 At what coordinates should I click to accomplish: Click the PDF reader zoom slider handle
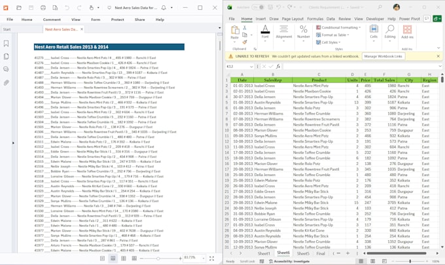click(x=158, y=258)
